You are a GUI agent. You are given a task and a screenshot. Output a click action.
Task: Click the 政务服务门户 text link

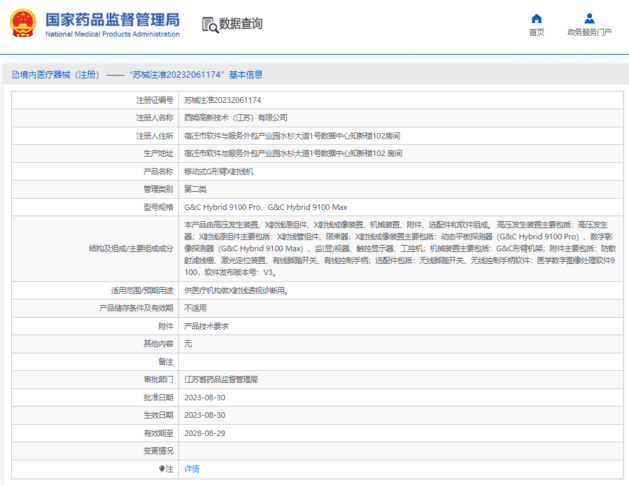click(x=589, y=32)
